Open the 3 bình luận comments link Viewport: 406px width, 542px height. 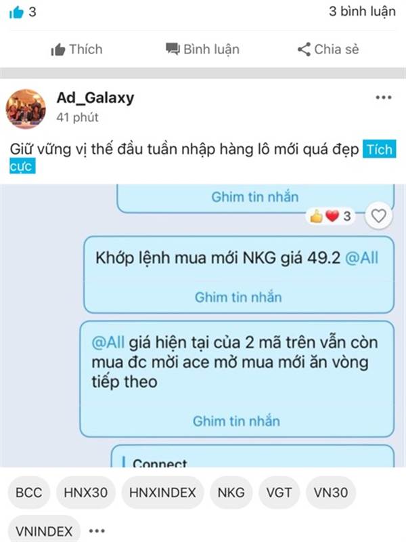pyautogui.click(x=362, y=12)
